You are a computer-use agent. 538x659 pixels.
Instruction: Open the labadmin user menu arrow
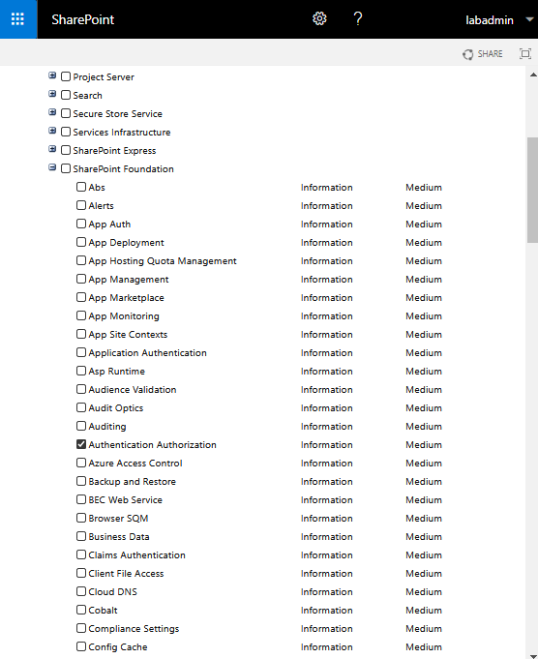pos(529,19)
